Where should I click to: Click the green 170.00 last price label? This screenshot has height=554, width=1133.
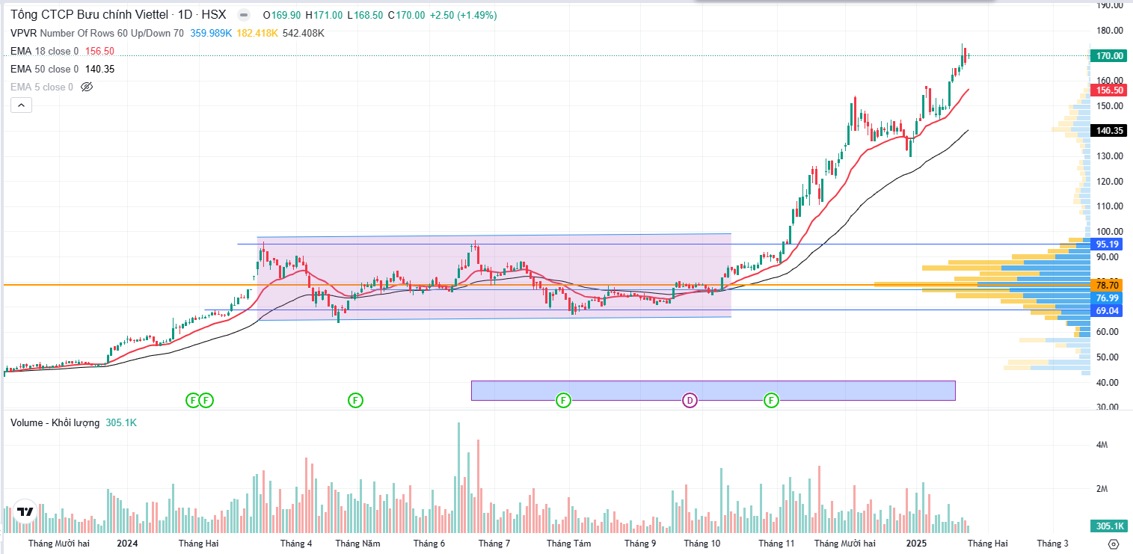pos(1108,55)
